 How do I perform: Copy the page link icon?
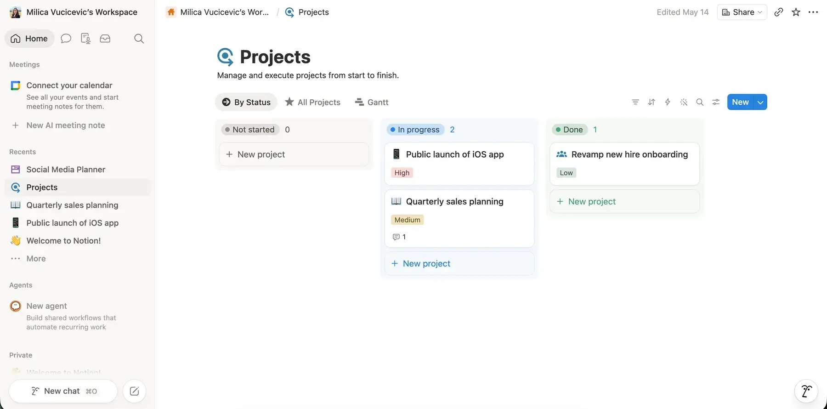click(x=778, y=12)
